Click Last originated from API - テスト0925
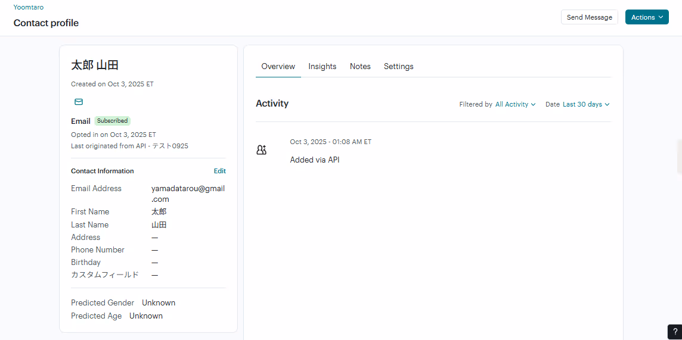Viewport: 682px width, 340px height. coord(129,146)
